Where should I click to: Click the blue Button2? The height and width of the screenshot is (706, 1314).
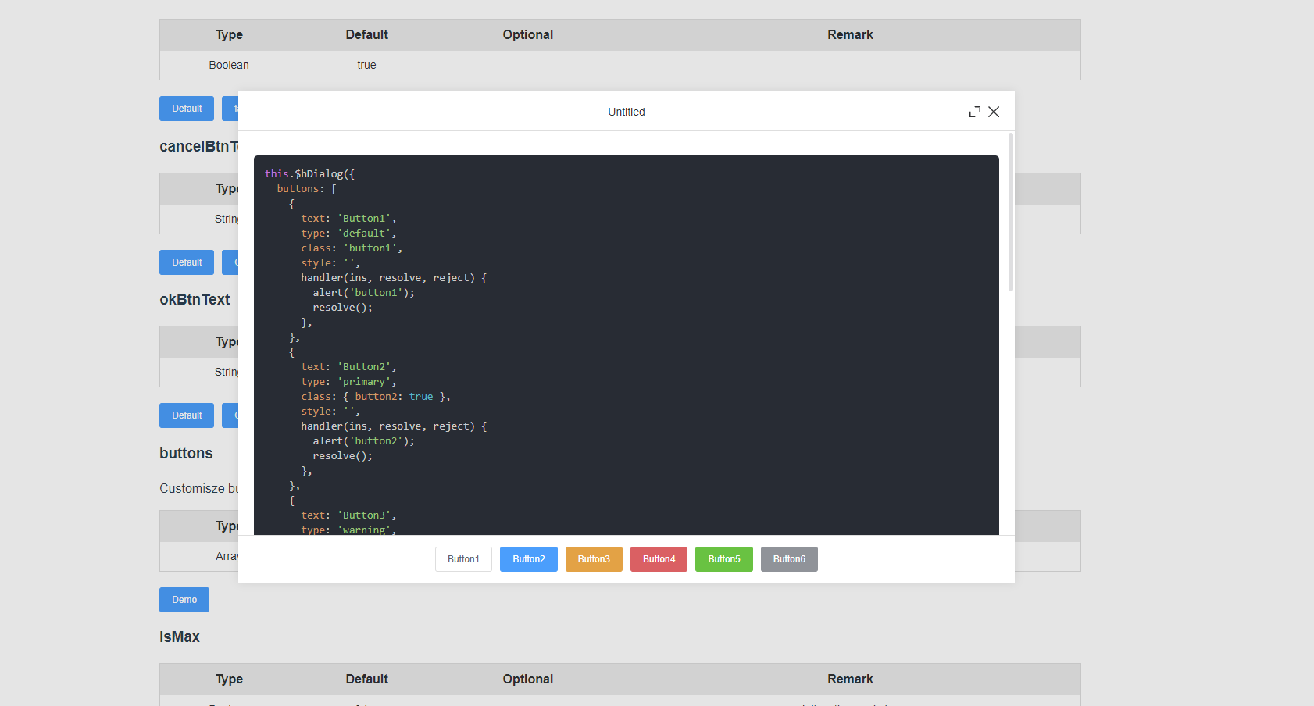click(529, 559)
